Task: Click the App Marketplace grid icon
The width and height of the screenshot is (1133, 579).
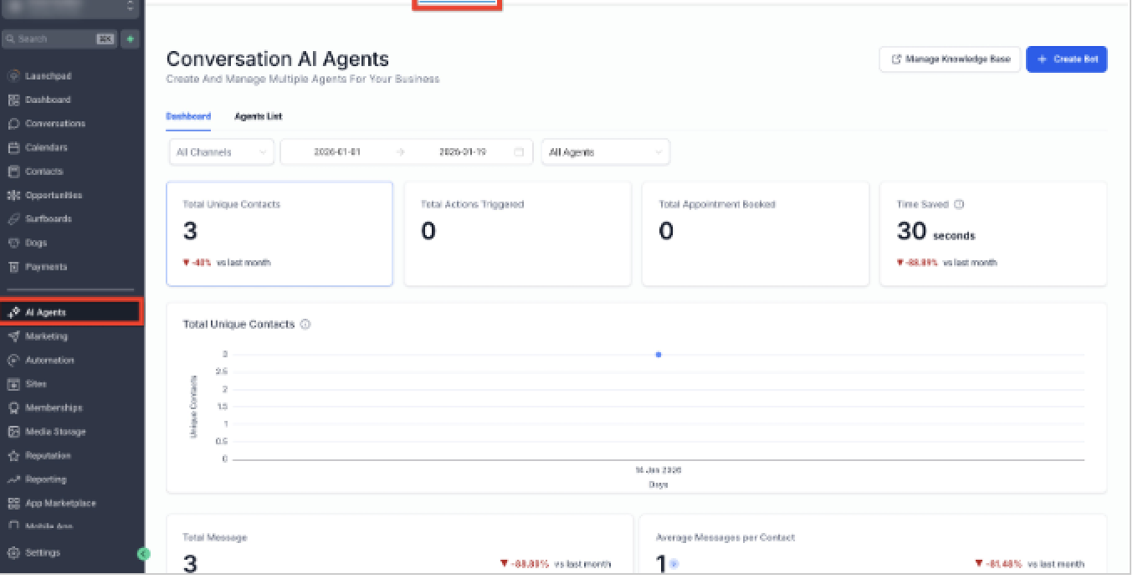Action: 13,504
